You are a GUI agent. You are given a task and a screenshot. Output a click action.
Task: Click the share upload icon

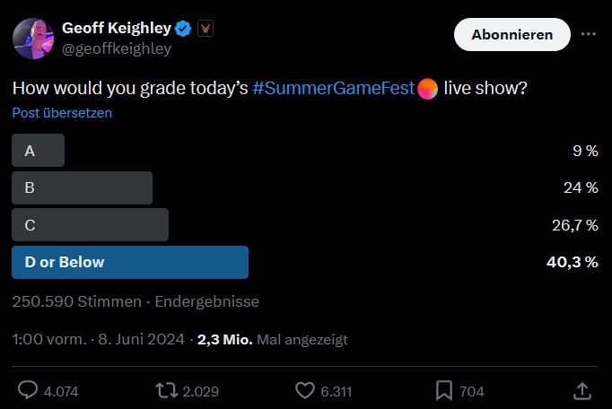tap(581, 390)
